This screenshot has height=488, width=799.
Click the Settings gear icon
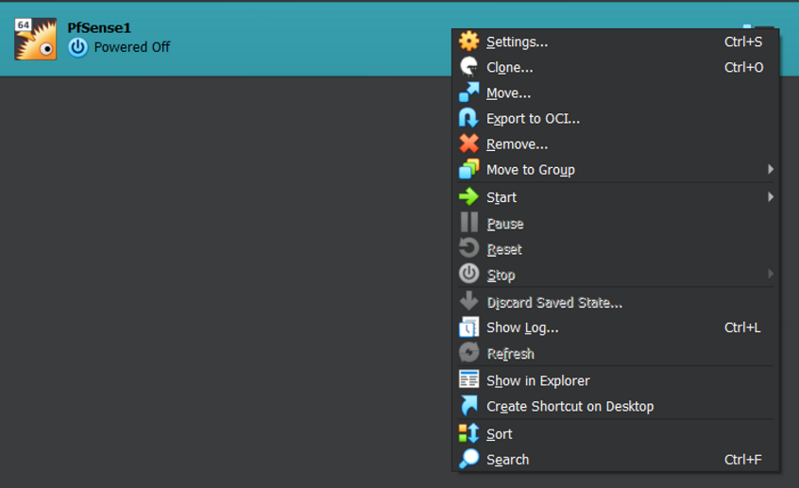tap(468, 42)
